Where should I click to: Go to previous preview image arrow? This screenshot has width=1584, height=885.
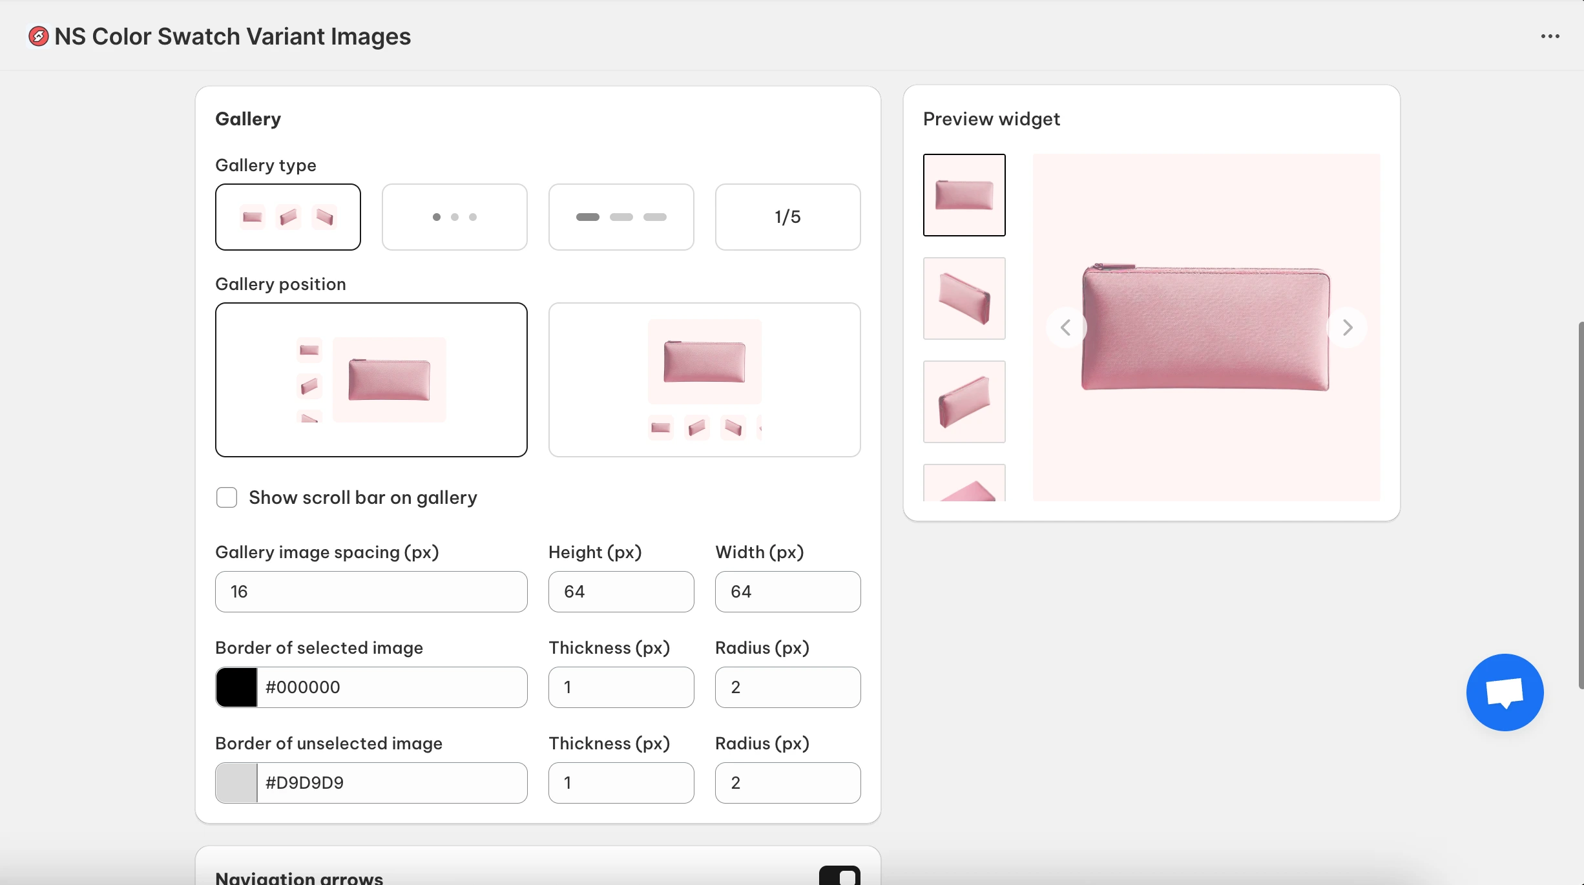(1066, 328)
